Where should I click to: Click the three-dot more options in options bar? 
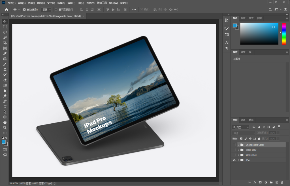point(134,10)
